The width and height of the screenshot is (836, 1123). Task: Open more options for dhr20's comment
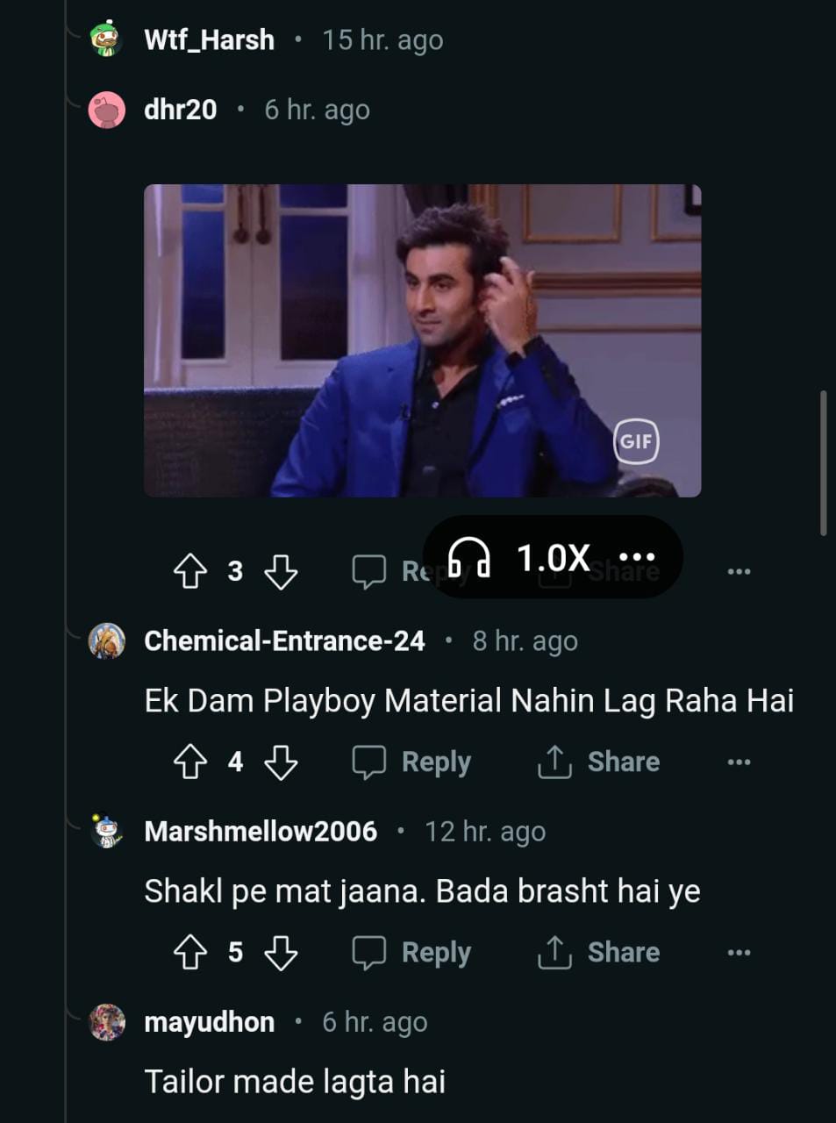click(x=739, y=571)
